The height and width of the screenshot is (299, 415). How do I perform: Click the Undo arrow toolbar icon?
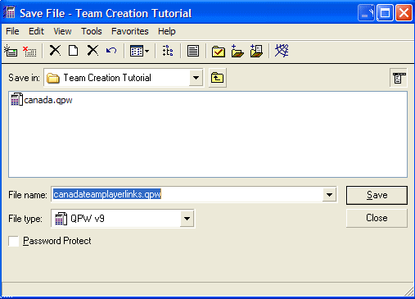tap(111, 51)
